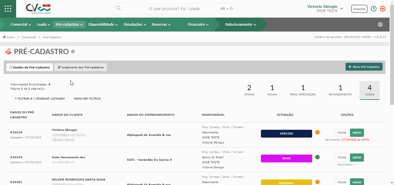Open the Jivochat button

[x=359, y=9]
